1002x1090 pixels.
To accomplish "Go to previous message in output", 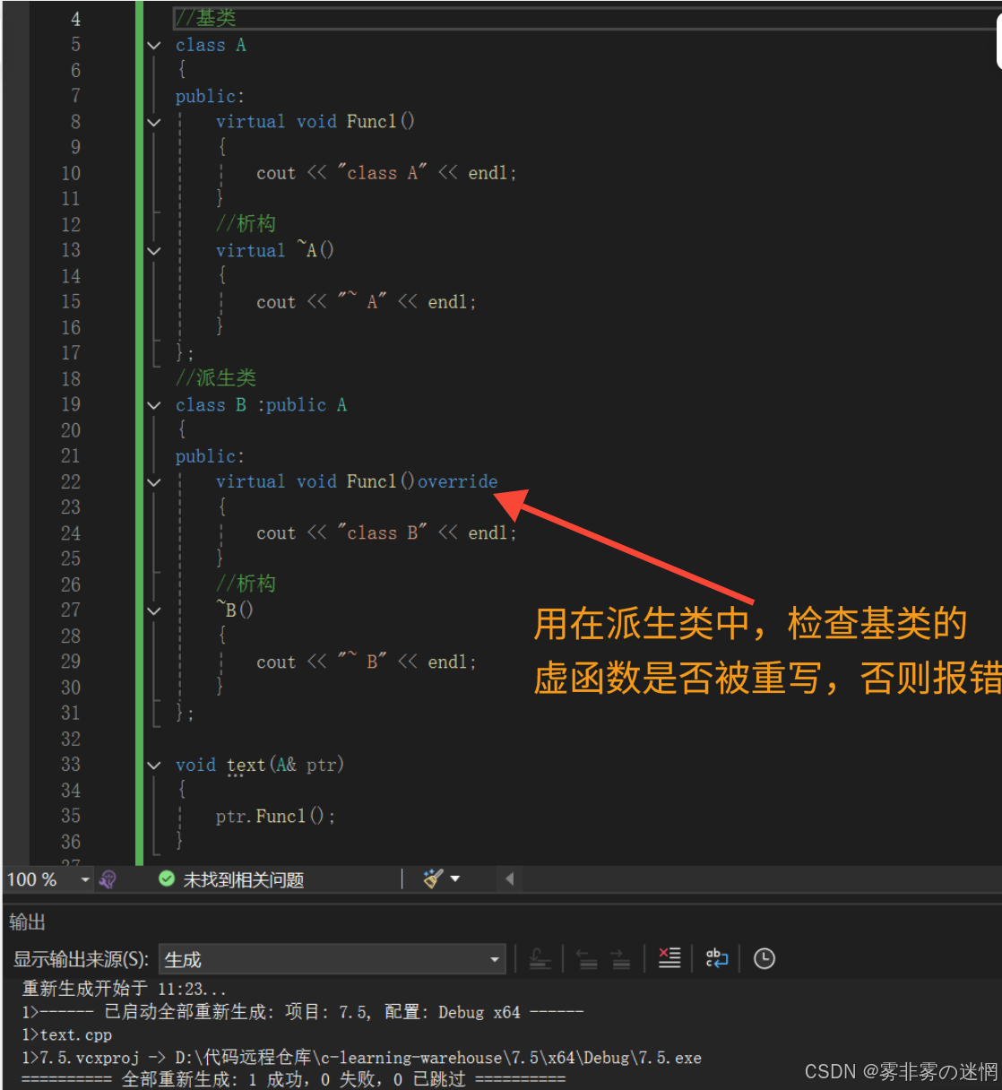I will (x=587, y=959).
